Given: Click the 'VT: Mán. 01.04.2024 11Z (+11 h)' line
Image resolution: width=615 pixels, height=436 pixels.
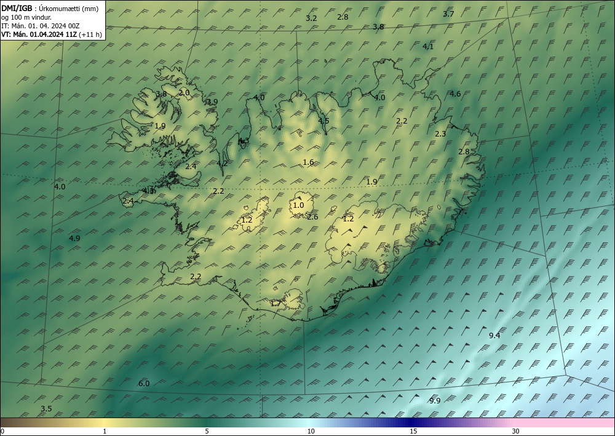Looking at the screenshot, I should [x=52, y=34].
